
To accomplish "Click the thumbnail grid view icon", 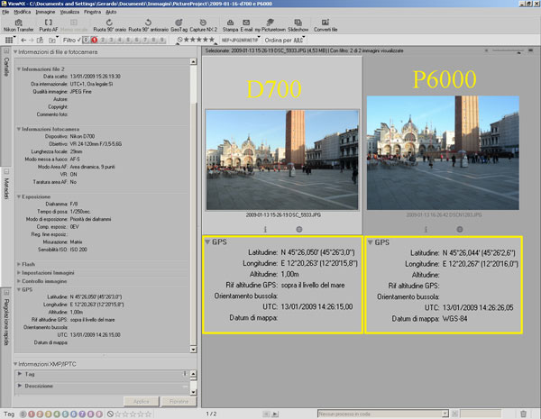I will [x=9, y=40].
